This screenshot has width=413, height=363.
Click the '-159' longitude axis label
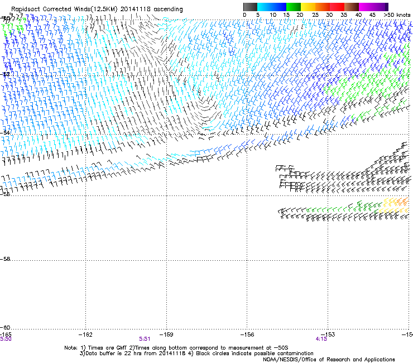(166, 335)
